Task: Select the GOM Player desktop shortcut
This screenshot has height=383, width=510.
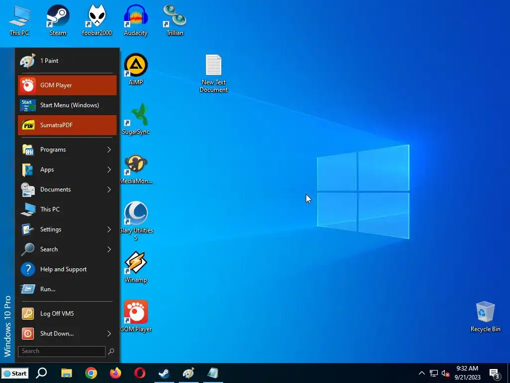Action: [x=135, y=316]
